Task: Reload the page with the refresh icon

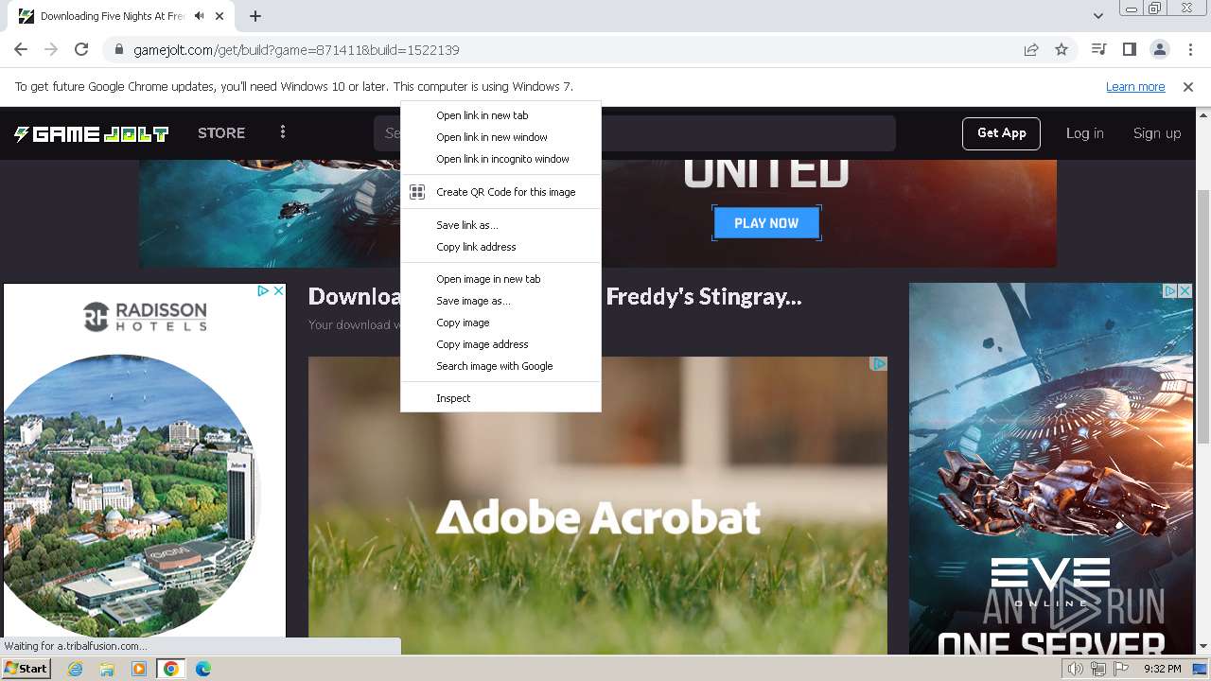Action: click(x=81, y=49)
